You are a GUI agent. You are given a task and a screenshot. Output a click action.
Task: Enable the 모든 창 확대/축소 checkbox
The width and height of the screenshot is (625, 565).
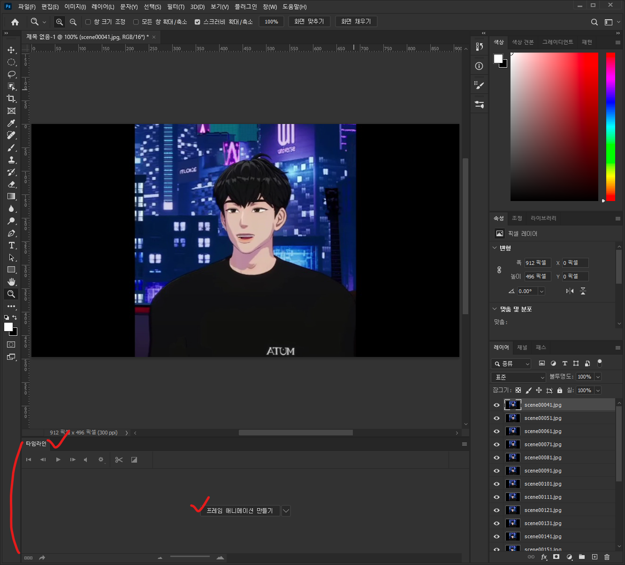(136, 22)
